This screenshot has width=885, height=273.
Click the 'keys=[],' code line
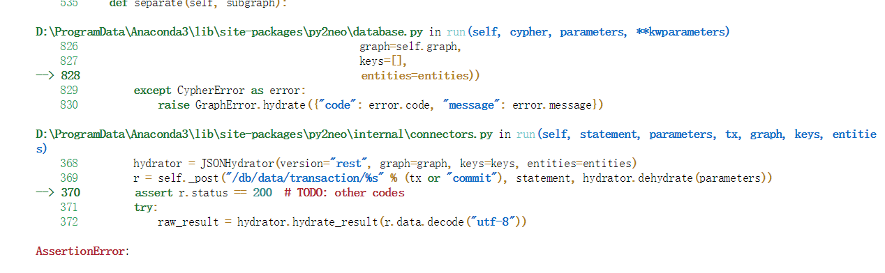383,61
